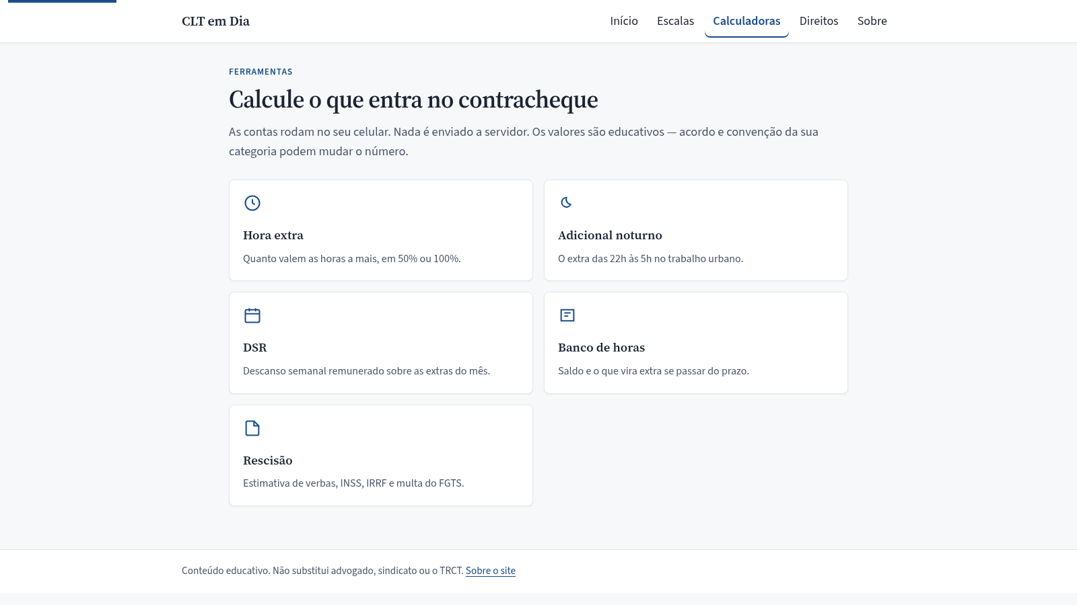Click 'Estimativa de verbas, INSS, IRRF' description
The width and height of the screenshot is (1077, 605).
point(353,483)
